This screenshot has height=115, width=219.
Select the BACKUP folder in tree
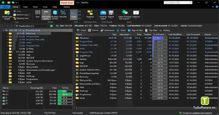pos(30,58)
